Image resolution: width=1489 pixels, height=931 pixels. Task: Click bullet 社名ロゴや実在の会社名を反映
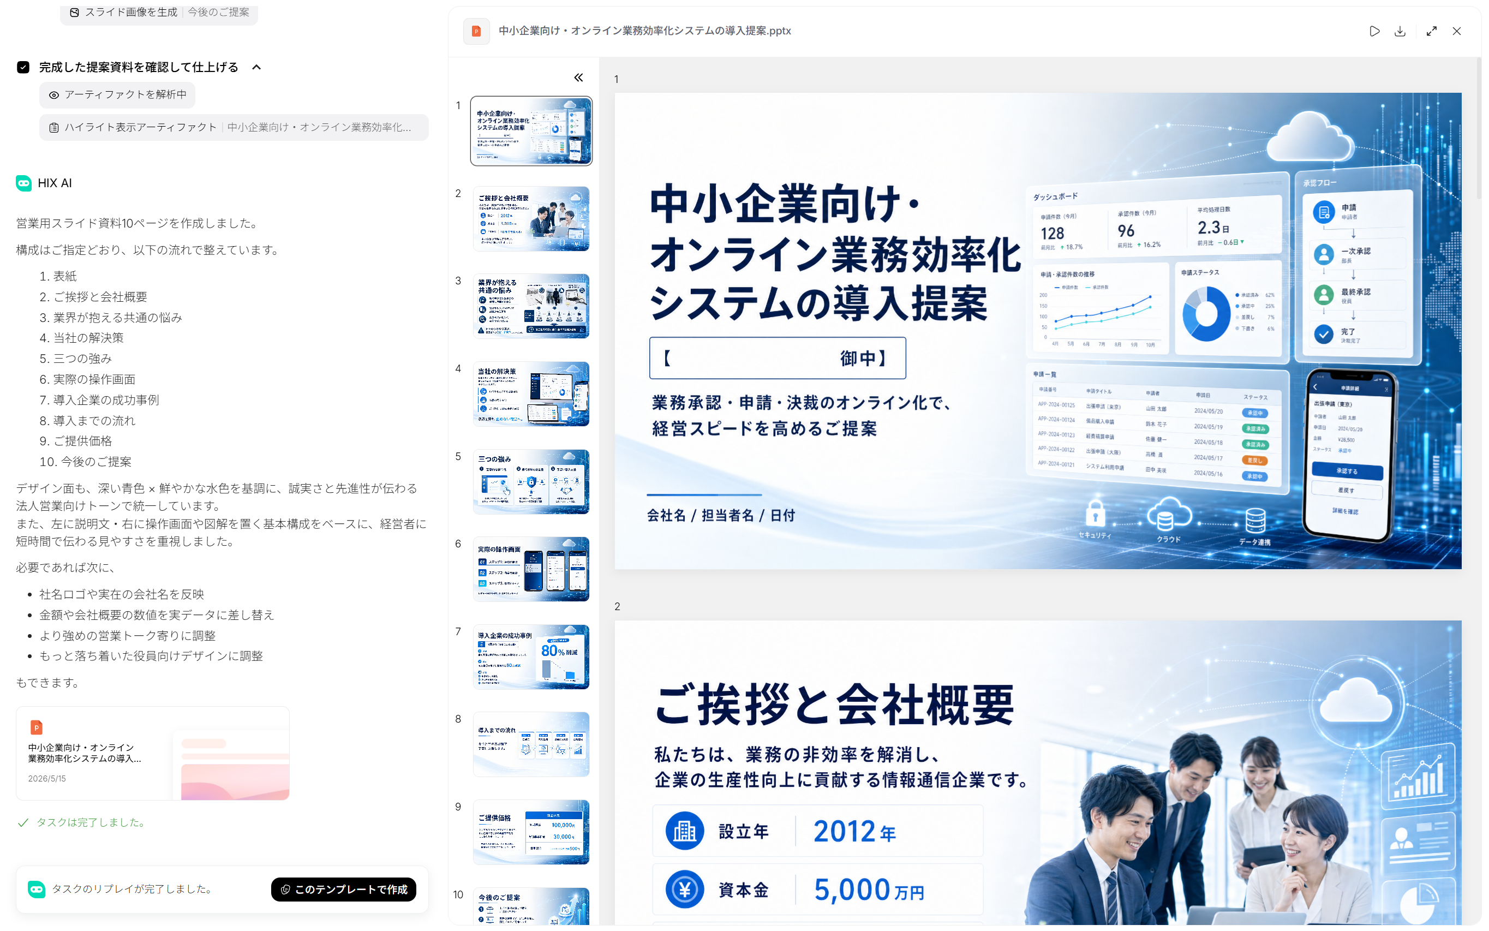(121, 594)
